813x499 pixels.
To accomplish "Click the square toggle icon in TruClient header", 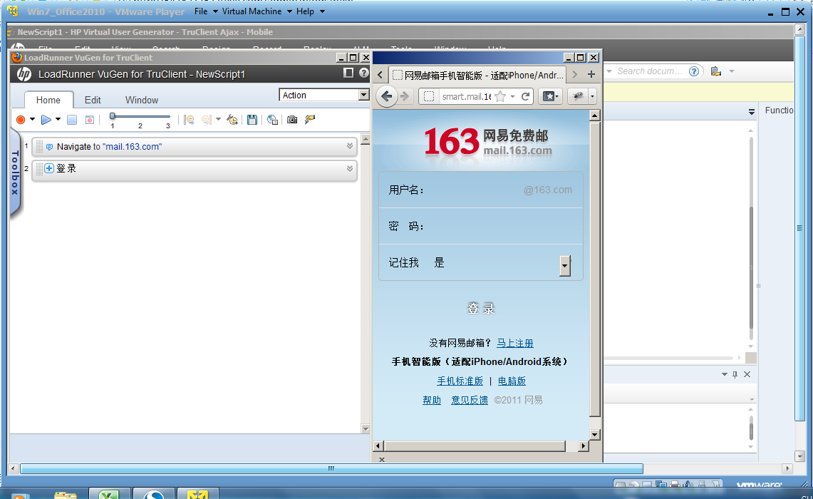I will pyautogui.click(x=348, y=73).
